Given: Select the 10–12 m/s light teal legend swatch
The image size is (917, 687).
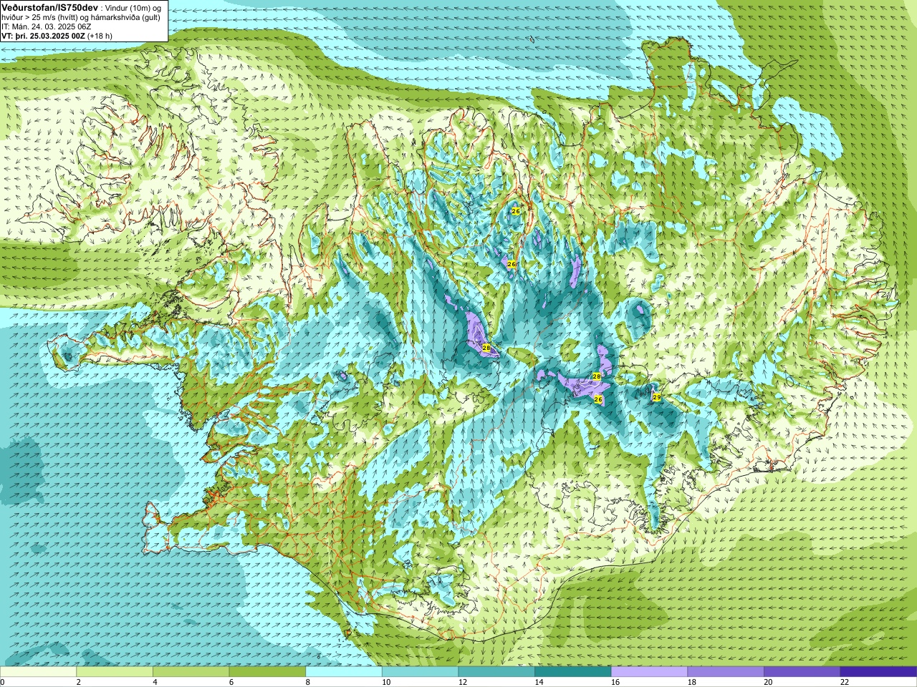Looking at the screenshot, I should click(420, 672).
